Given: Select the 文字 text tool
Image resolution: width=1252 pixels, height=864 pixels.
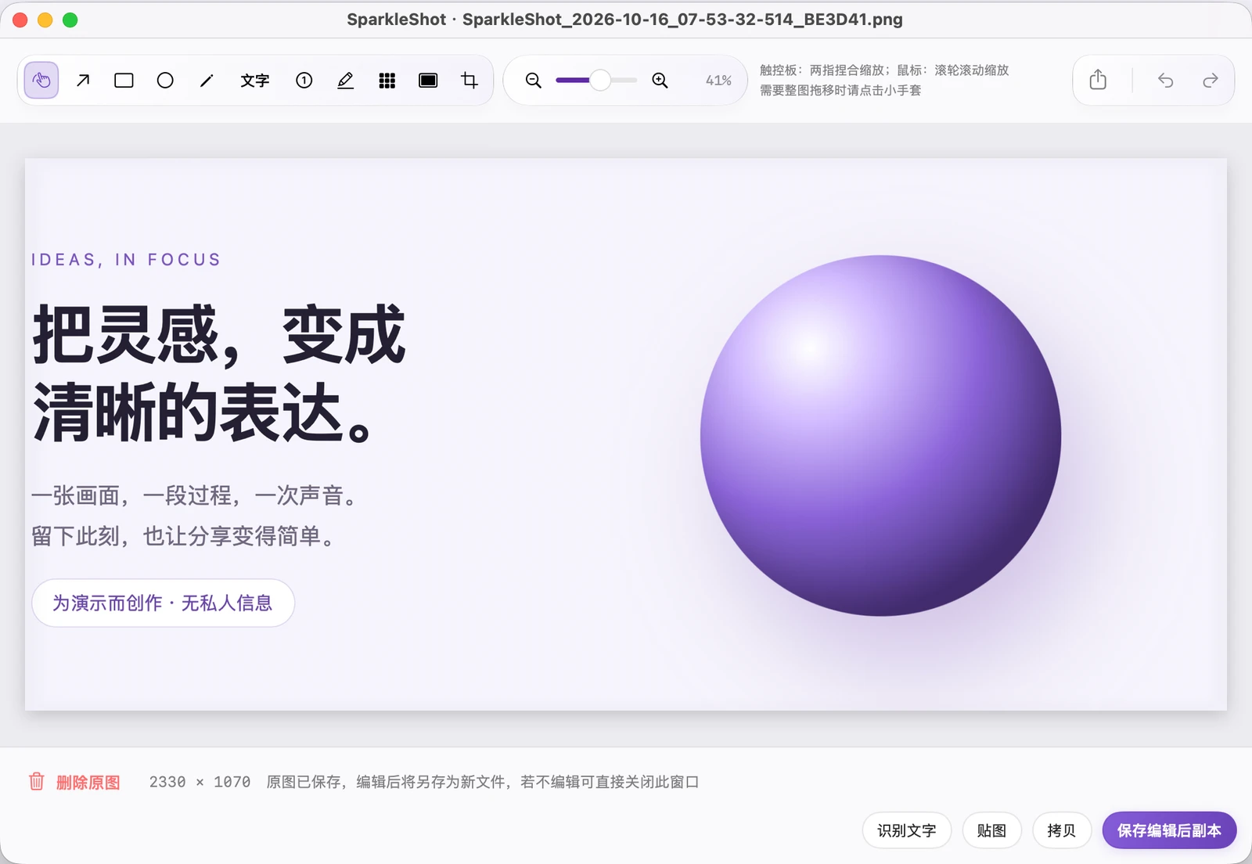Looking at the screenshot, I should (255, 80).
